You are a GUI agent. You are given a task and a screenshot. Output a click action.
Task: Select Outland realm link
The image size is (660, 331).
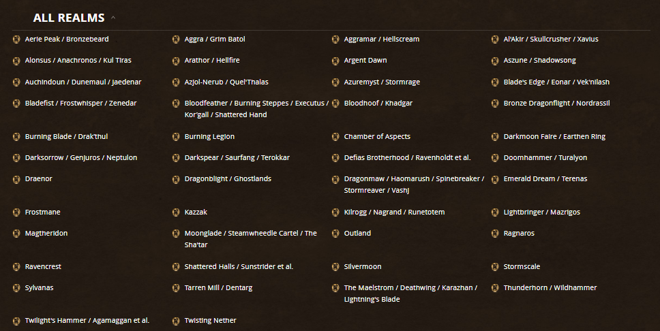[357, 234]
